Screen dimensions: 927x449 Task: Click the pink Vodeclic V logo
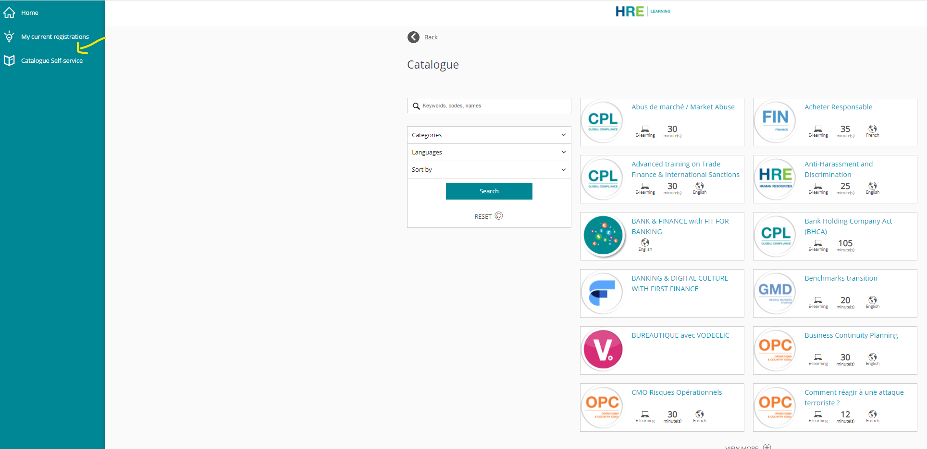click(x=603, y=350)
